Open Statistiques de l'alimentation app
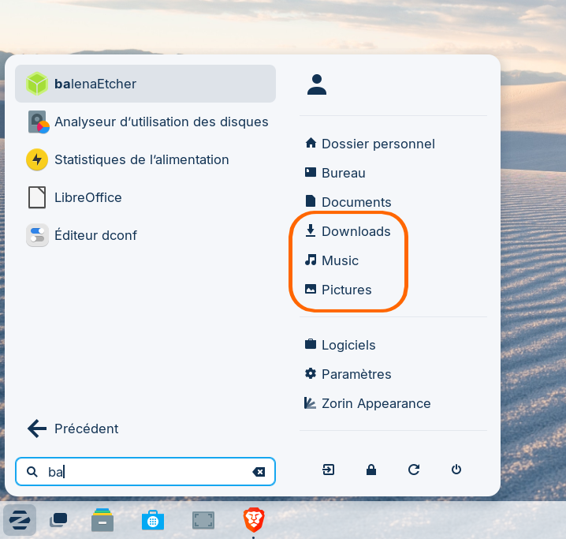Screen dimensions: 566x539 point(145,159)
